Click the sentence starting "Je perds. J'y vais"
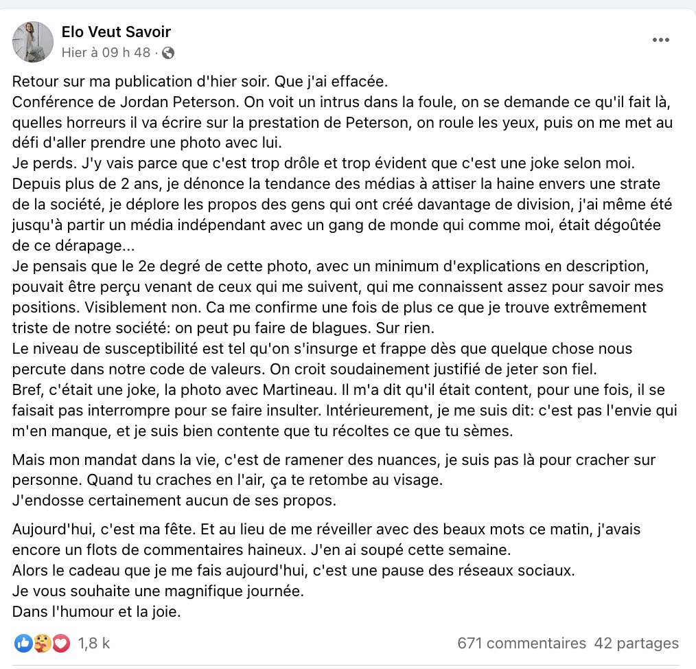 [323, 163]
